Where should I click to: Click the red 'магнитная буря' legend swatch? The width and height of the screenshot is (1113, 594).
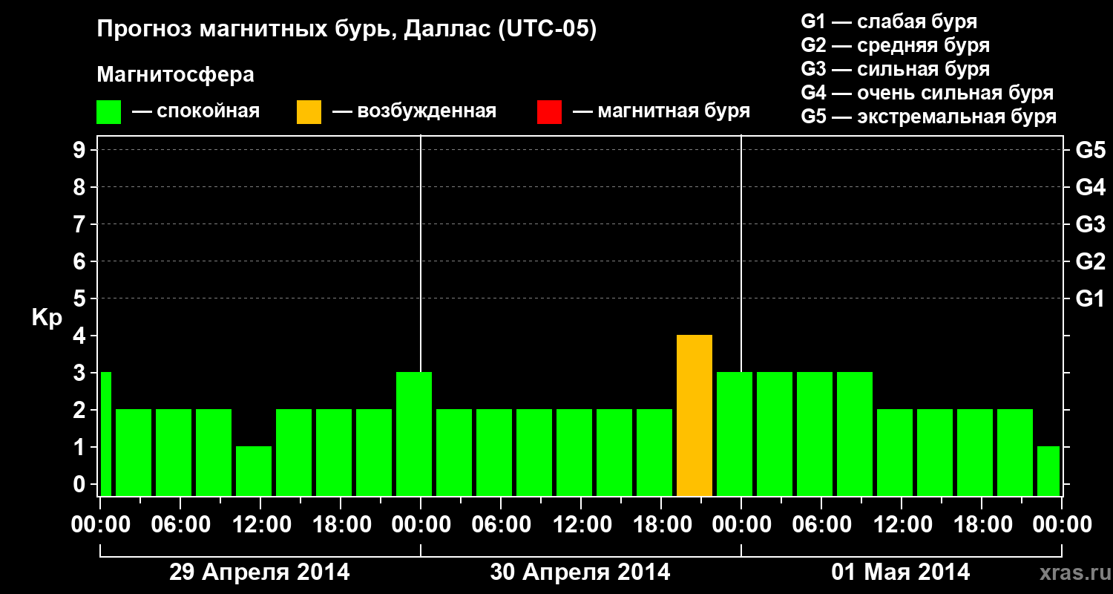549,112
